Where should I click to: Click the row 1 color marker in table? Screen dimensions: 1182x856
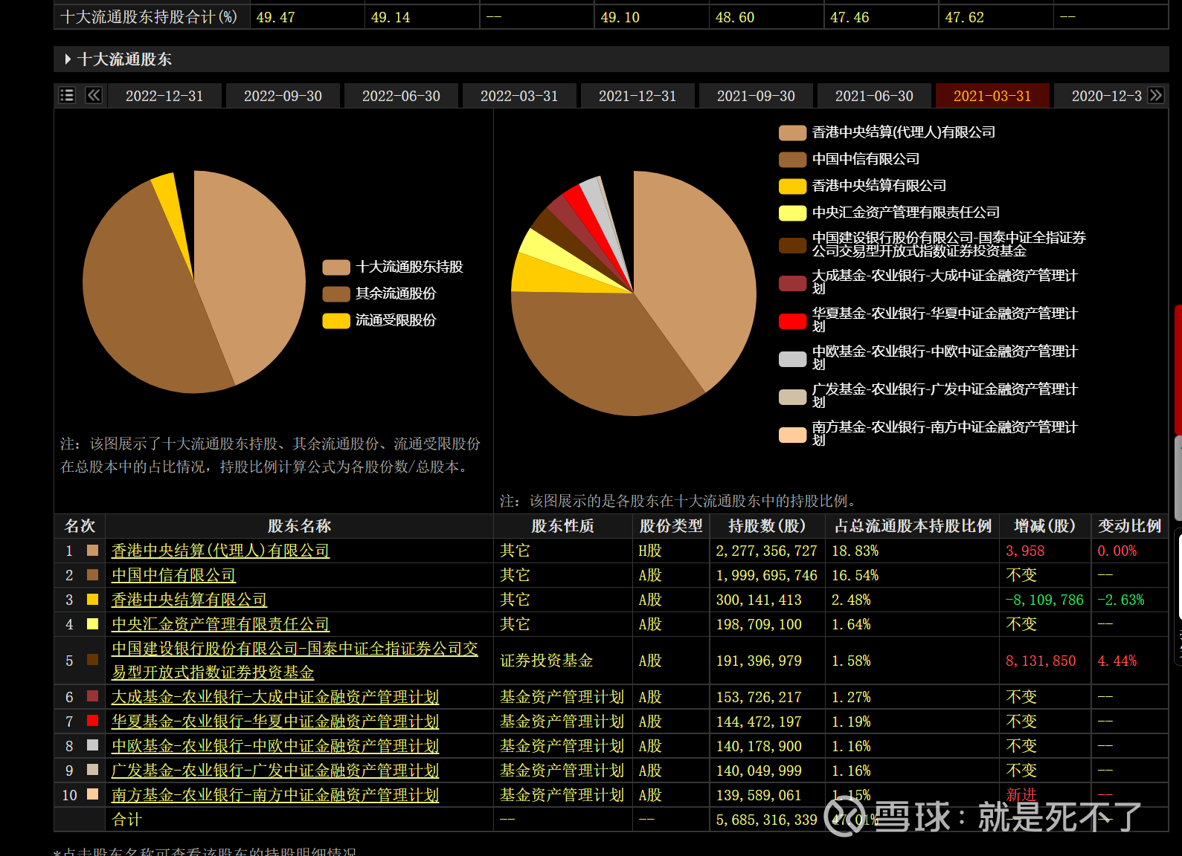(92, 551)
